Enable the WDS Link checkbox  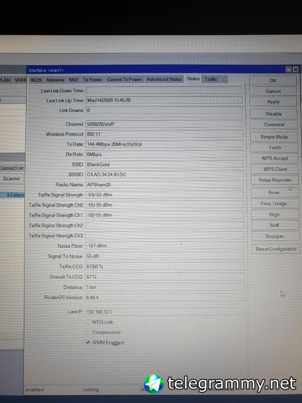[88, 322]
